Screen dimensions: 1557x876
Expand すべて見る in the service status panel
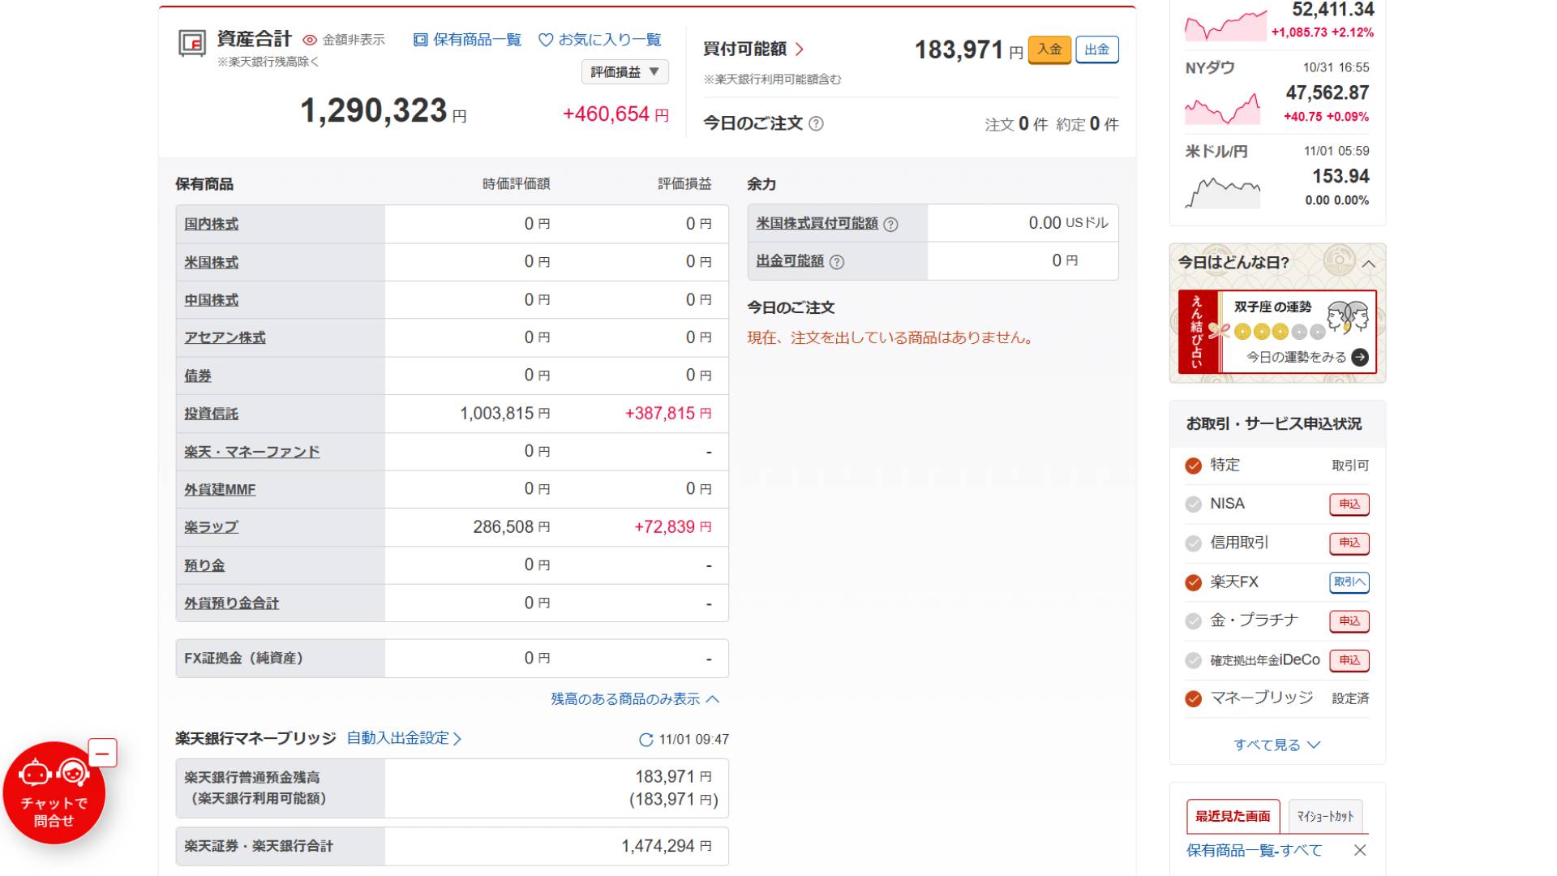[x=1277, y=745]
